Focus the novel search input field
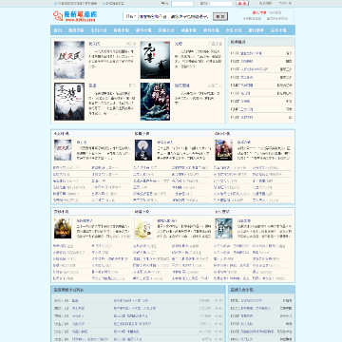Viewport: 342px width, 342px height. tap(174, 16)
